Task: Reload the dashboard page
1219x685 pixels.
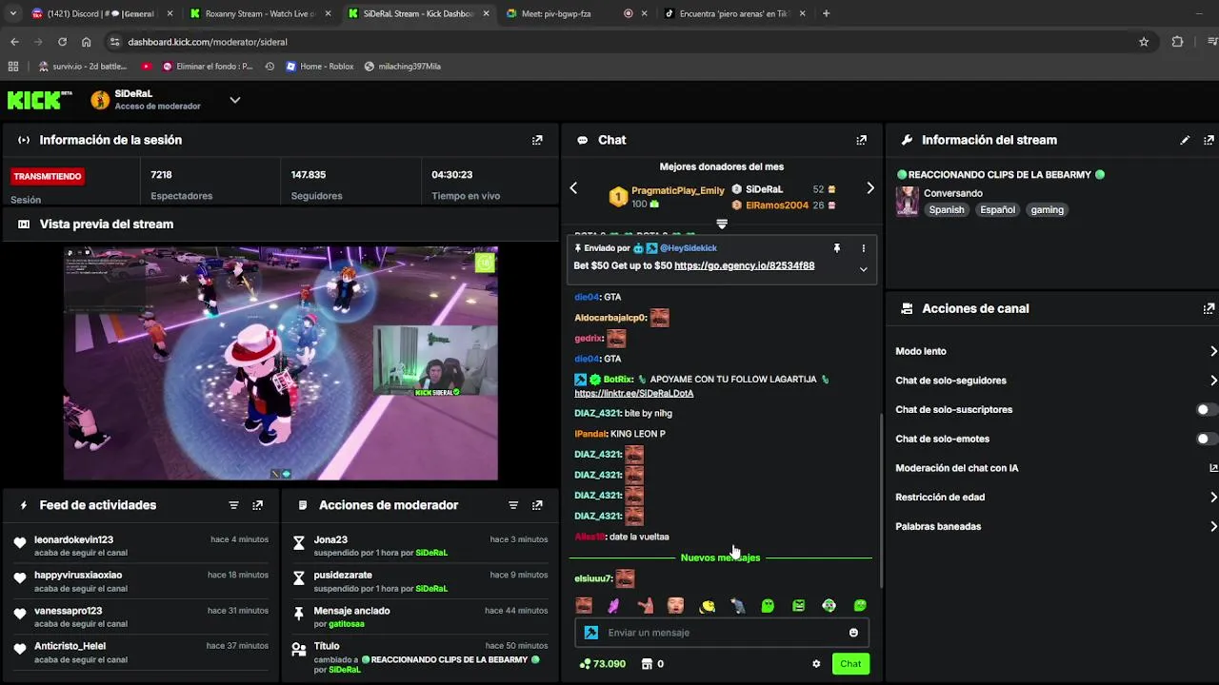Action: (x=62, y=42)
